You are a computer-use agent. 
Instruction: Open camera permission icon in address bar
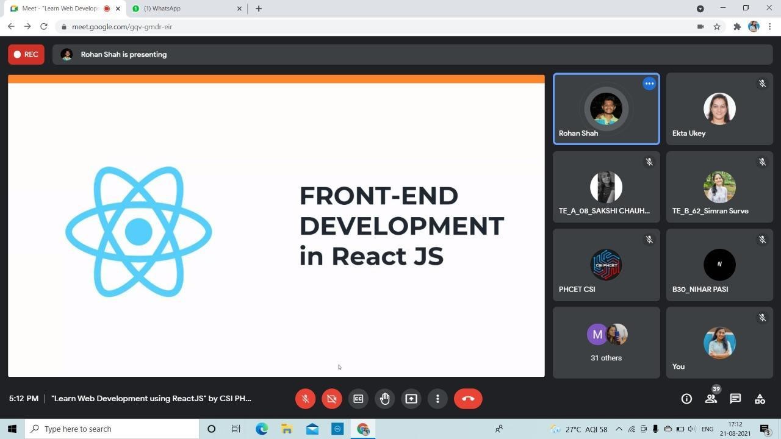pos(700,27)
